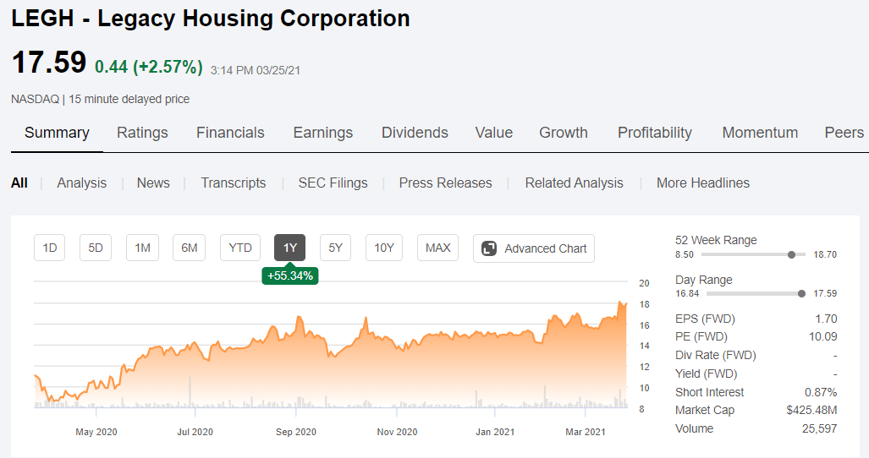Show the MAX chart range

click(x=437, y=248)
